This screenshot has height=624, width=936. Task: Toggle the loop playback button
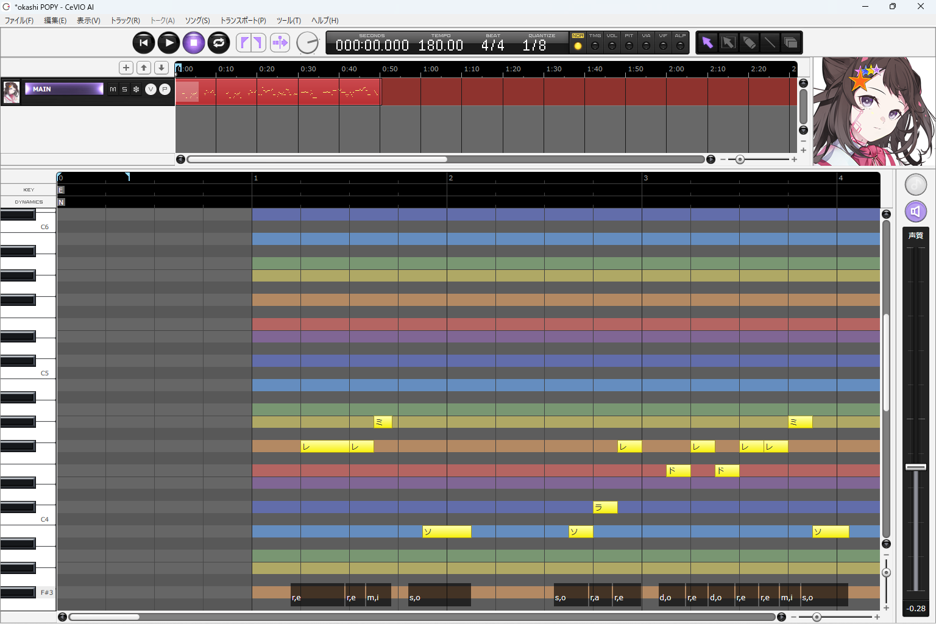coord(219,43)
